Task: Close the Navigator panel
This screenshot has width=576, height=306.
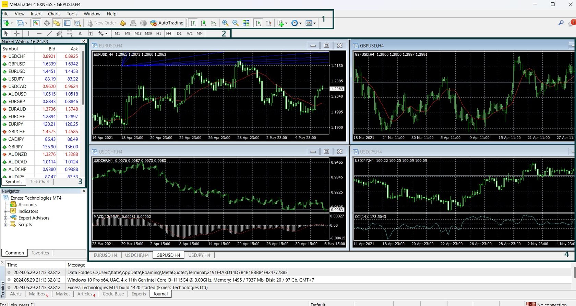Action: (x=84, y=191)
